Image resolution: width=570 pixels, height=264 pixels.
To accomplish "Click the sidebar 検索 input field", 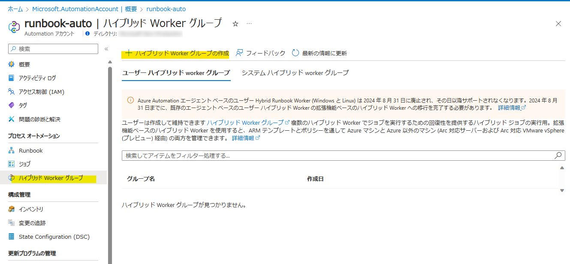I will (x=53, y=49).
